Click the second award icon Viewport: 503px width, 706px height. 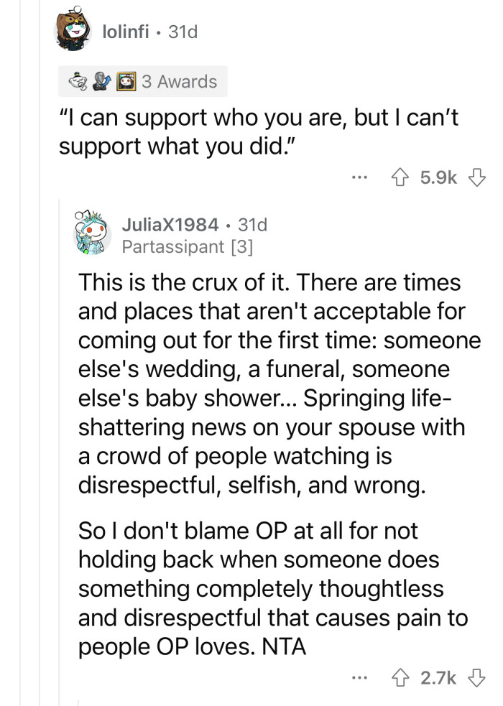[x=102, y=81]
